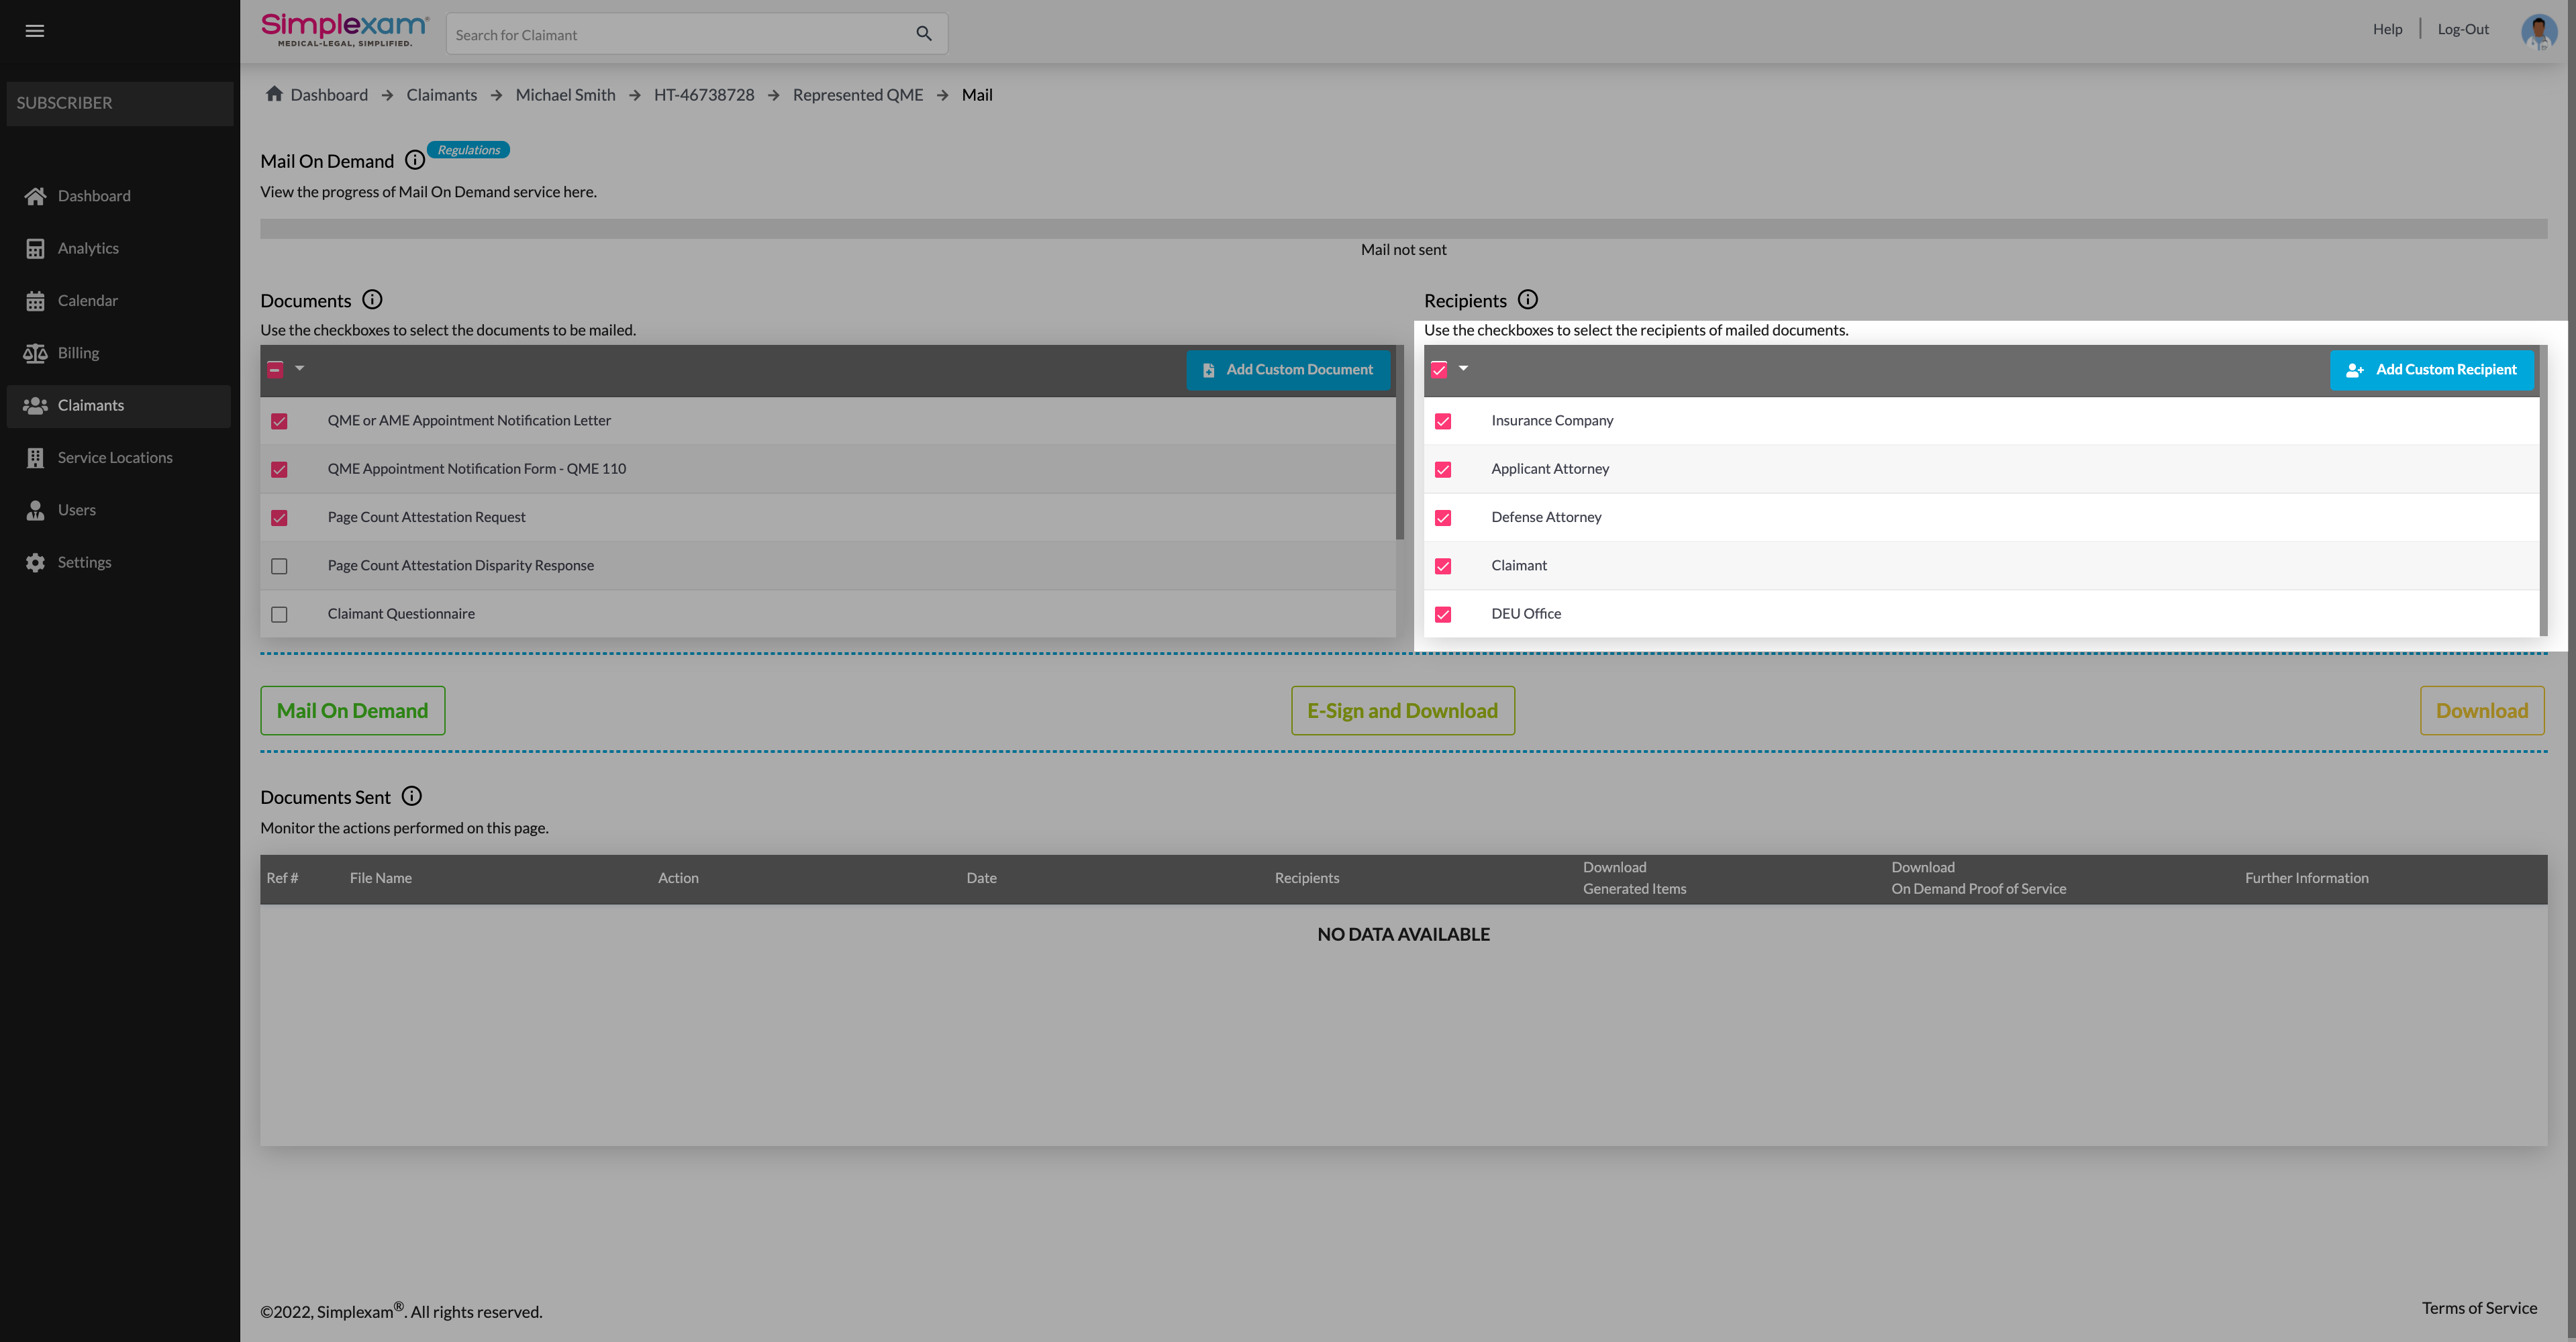This screenshot has width=2576, height=1342.
Task: Uncheck the DEU Office recipient
Action: click(1442, 614)
